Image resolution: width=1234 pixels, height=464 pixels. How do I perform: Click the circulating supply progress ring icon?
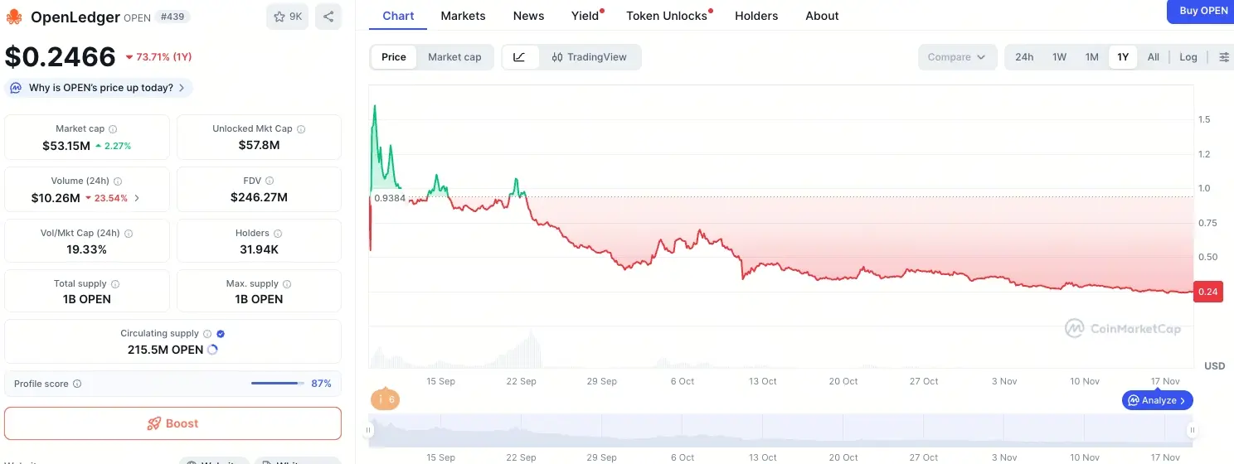coord(212,350)
